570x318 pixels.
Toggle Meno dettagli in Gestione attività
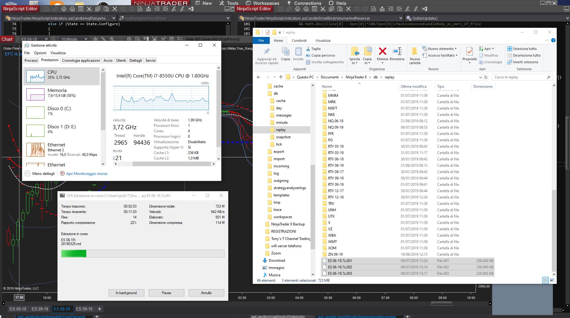tap(40, 174)
